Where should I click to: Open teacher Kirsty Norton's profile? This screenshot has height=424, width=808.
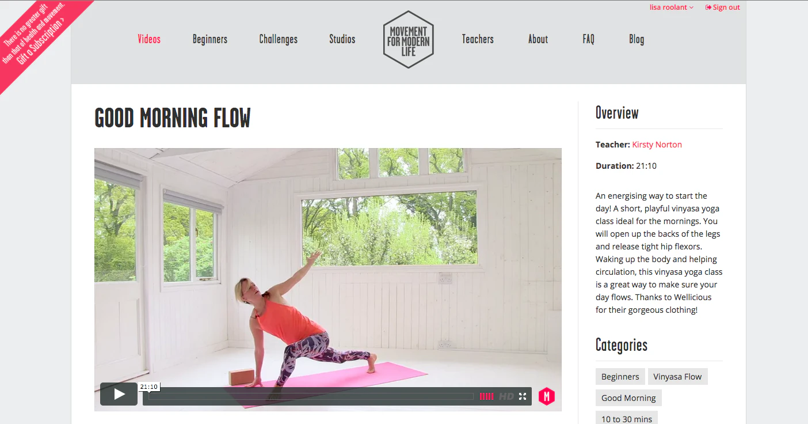point(657,145)
